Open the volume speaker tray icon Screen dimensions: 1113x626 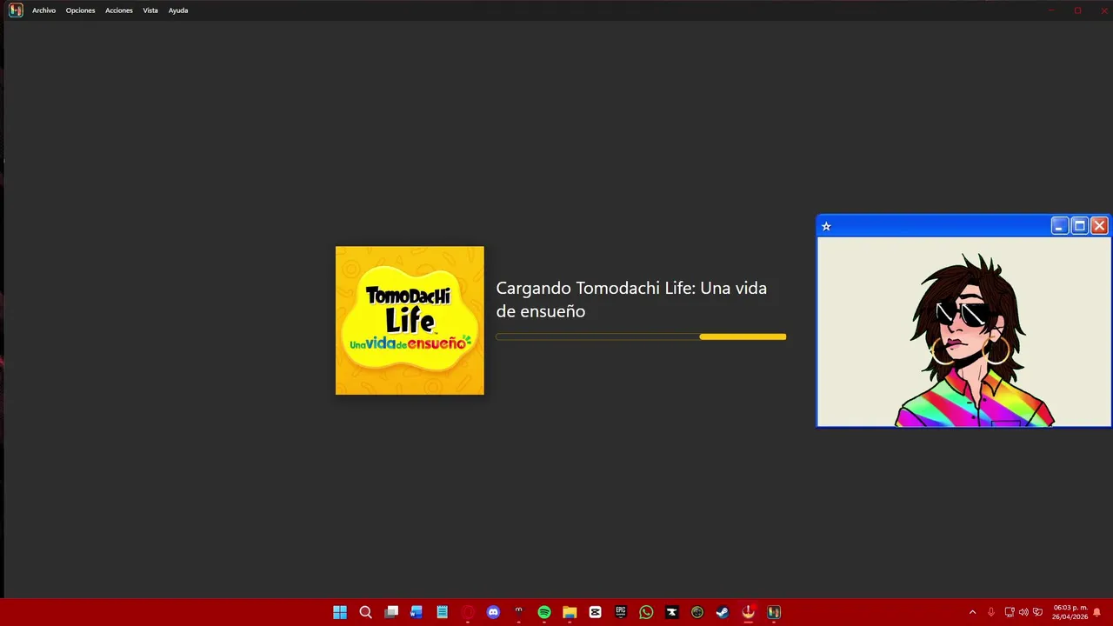1023,612
